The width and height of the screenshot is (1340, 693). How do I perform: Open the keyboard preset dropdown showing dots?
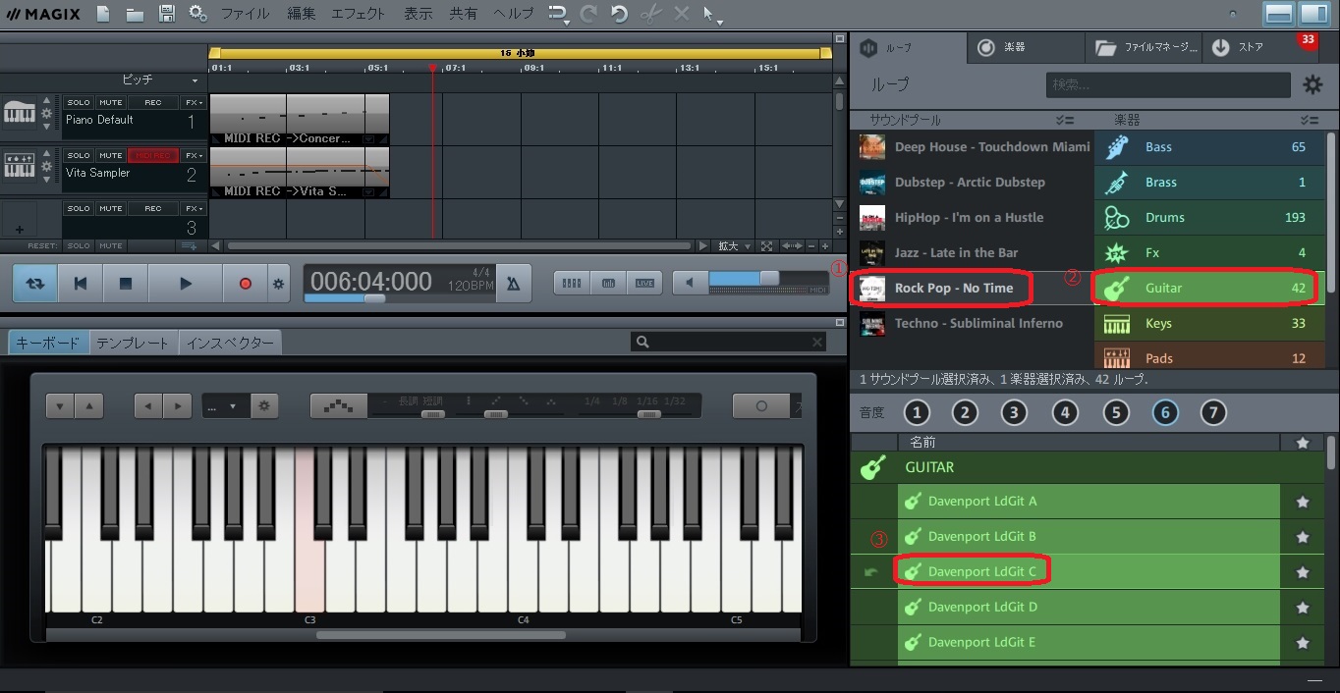(225, 405)
